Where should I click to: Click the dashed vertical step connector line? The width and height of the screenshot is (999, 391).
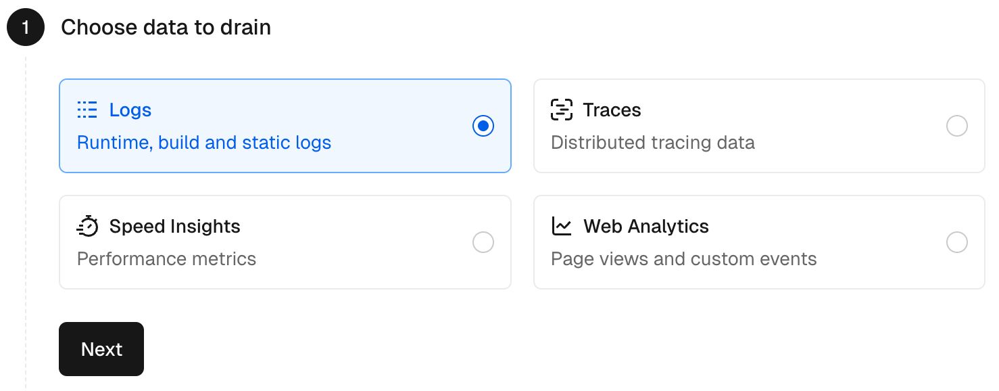pos(26,203)
